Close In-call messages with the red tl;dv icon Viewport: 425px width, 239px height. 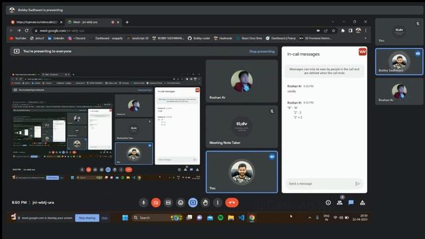363,52
